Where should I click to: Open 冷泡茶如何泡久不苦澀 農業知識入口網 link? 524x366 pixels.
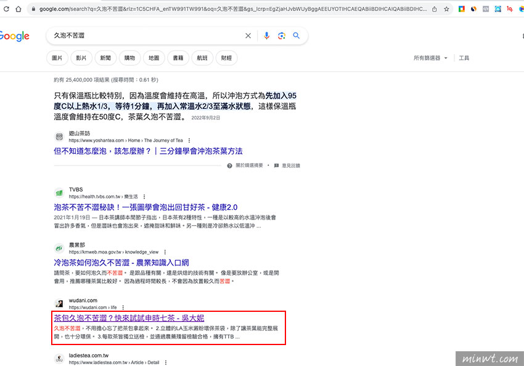tap(121, 263)
